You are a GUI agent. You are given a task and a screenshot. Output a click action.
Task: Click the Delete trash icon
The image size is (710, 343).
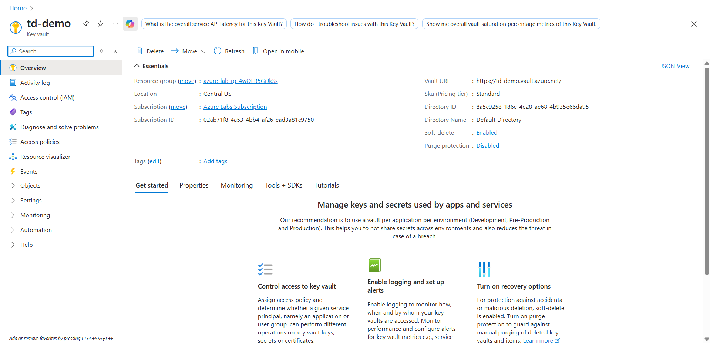pos(139,51)
